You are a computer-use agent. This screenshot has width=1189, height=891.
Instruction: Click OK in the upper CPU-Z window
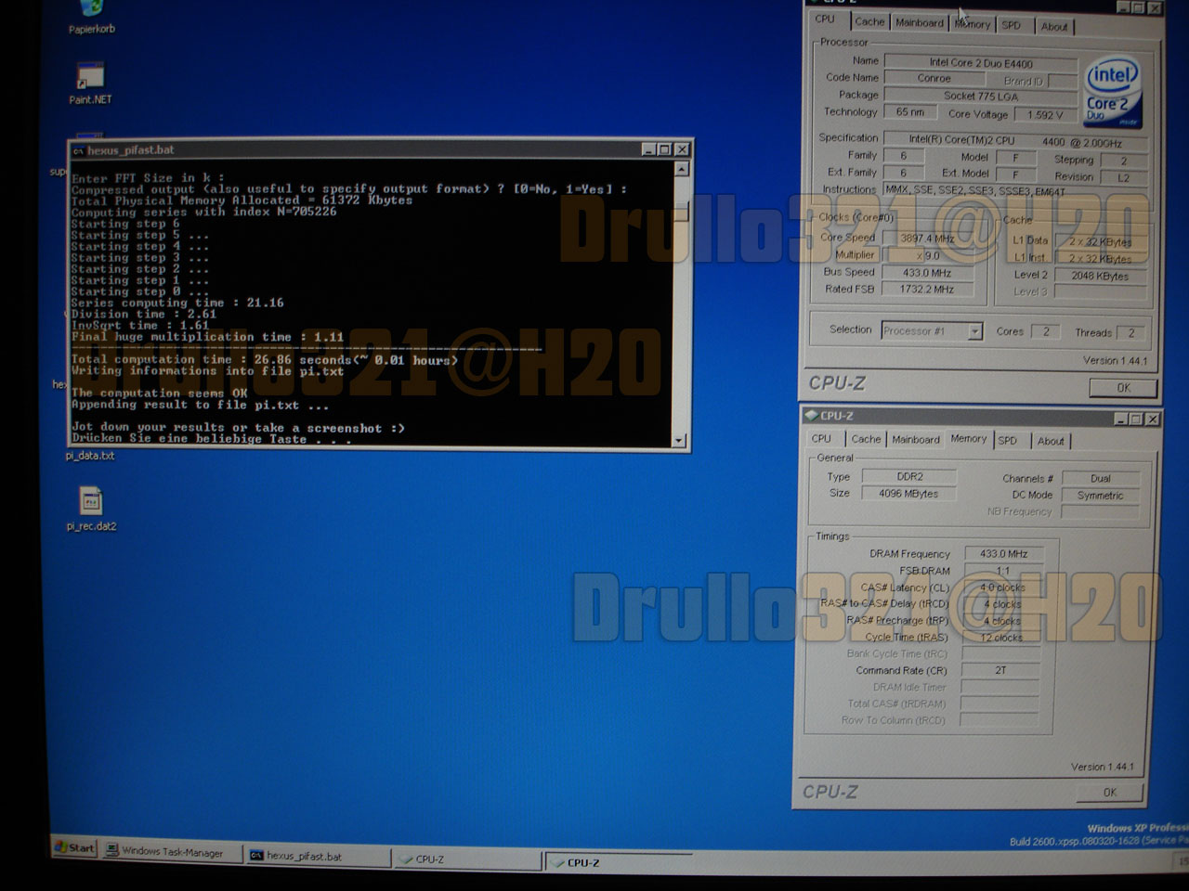point(1123,388)
